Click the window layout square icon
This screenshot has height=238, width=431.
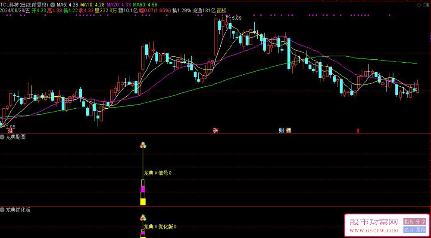point(427,5)
